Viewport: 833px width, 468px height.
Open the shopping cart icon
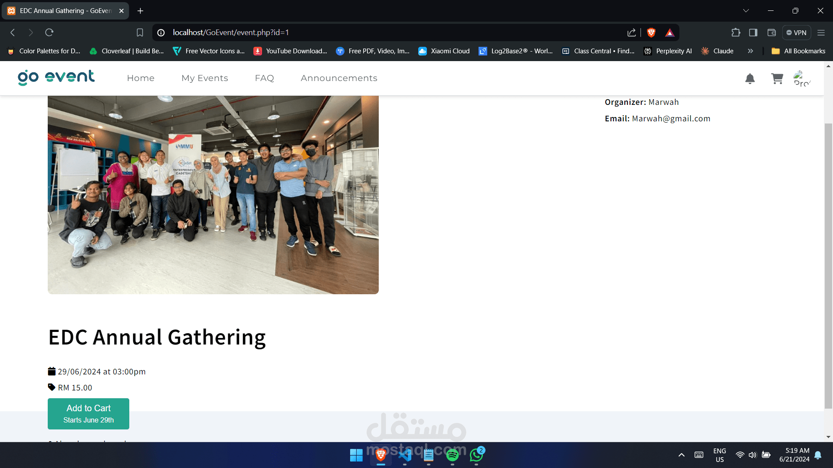pos(777,78)
